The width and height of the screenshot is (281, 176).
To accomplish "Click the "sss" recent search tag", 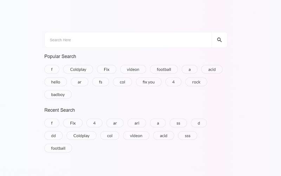I will coord(188,136).
